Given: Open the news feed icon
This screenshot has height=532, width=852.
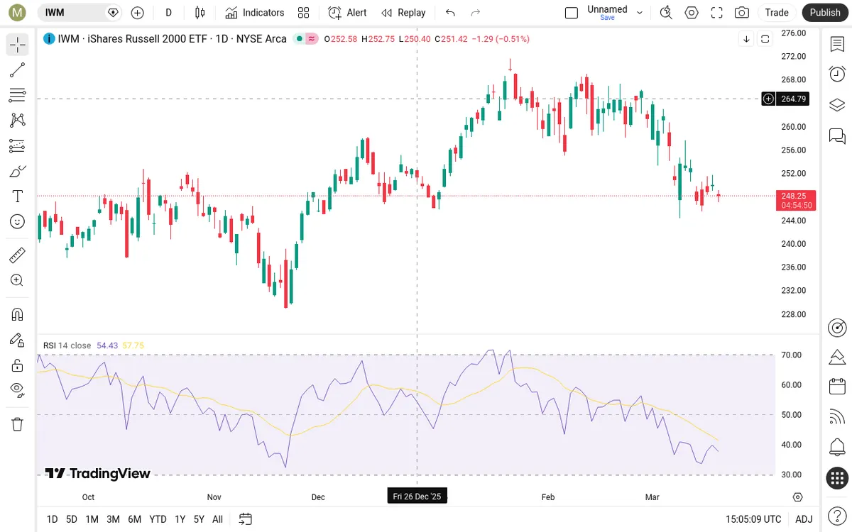Looking at the screenshot, I should (x=837, y=417).
